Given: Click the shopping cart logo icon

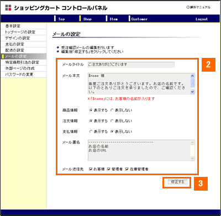Looking at the screenshot, I should (8, 8).
